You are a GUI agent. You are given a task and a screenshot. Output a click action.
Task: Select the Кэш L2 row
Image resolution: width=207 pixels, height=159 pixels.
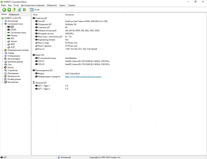click(x=66, y=49)
